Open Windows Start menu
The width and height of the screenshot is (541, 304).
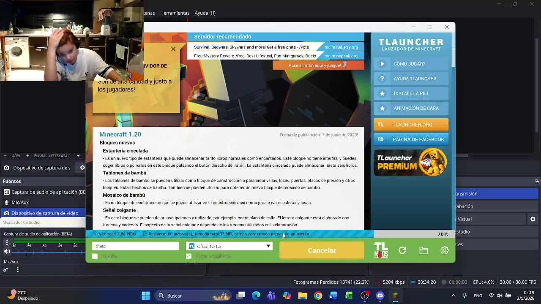(x=146, y=296)
